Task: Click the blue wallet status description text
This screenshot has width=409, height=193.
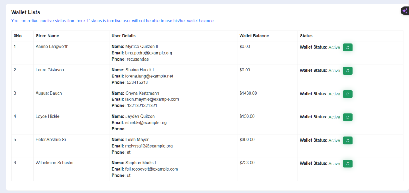Action: 113,21
